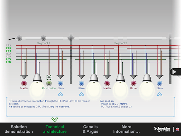Click the Schneider Electric logo
This screenshot has width=181, height=136.
coord(162,129)
